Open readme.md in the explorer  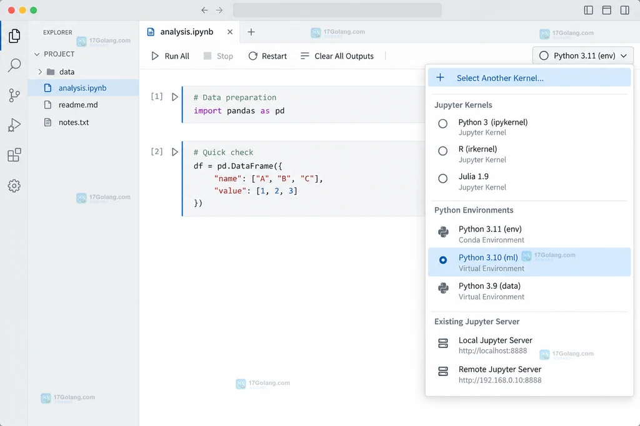[x=84, y=105]
